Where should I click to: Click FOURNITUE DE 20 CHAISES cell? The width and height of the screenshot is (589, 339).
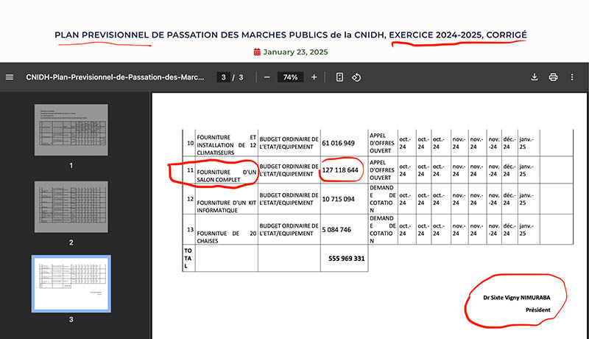point(227,229)
